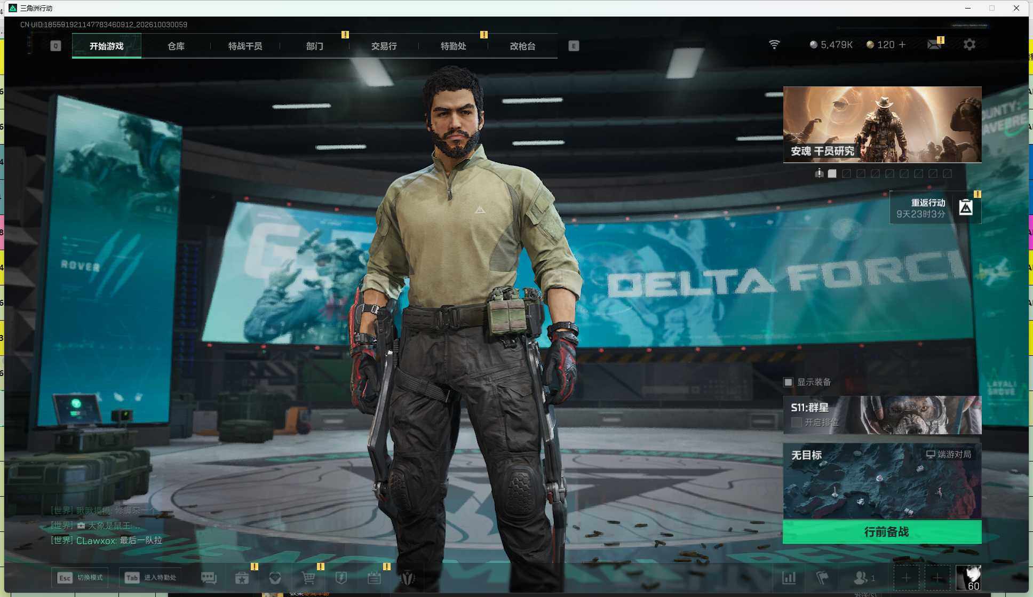This screenshot has width=1033, height=597.
Task: Open the diamond mask icon in bottom bar
Action: coord(275,578)
